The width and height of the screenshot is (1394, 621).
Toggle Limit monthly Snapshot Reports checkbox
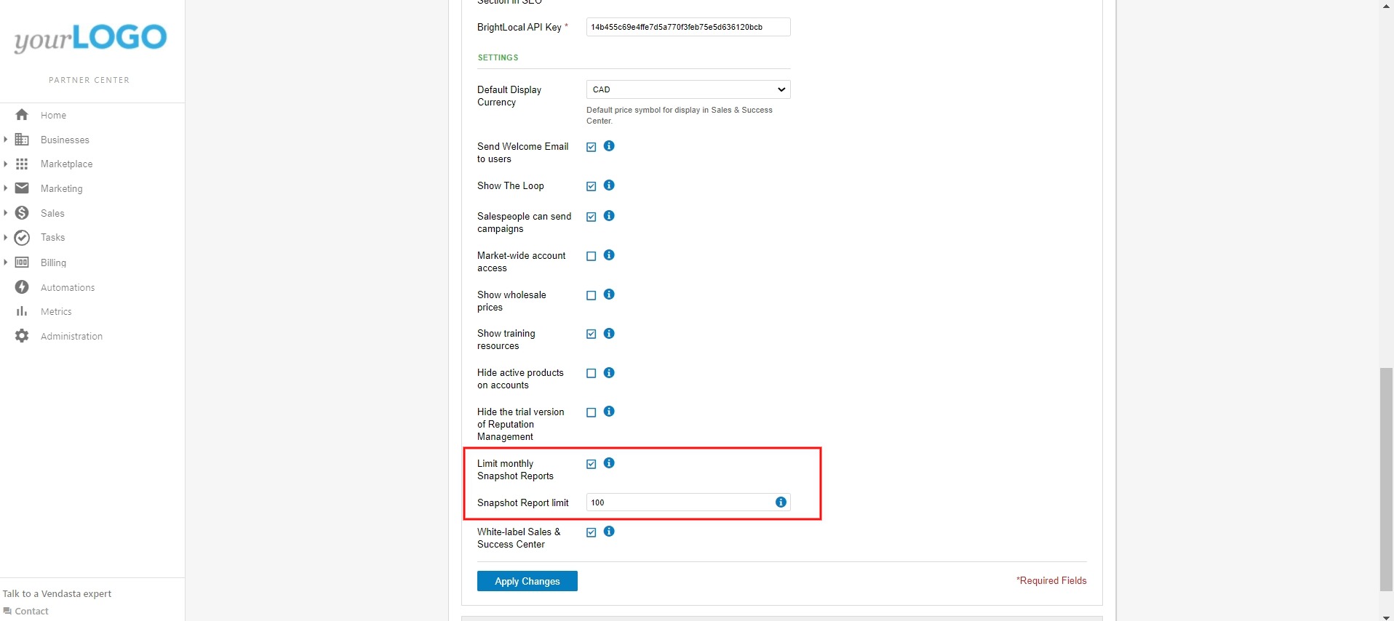click(591, 464)
